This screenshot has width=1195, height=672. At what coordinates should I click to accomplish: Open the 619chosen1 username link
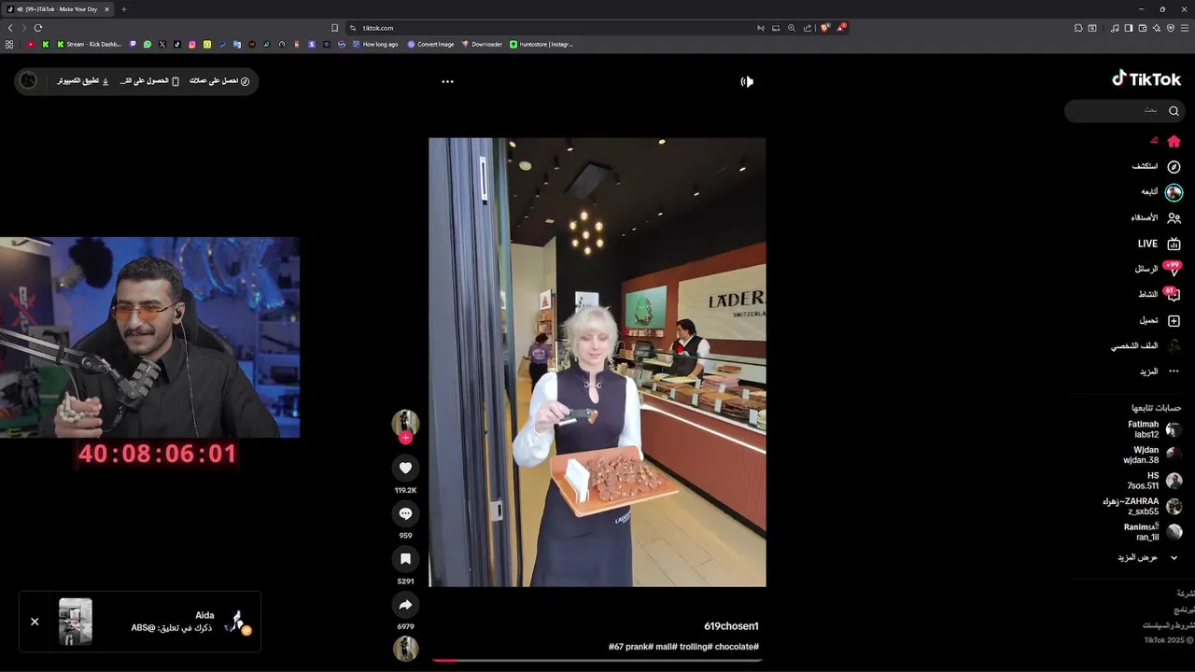coord(731,626)
